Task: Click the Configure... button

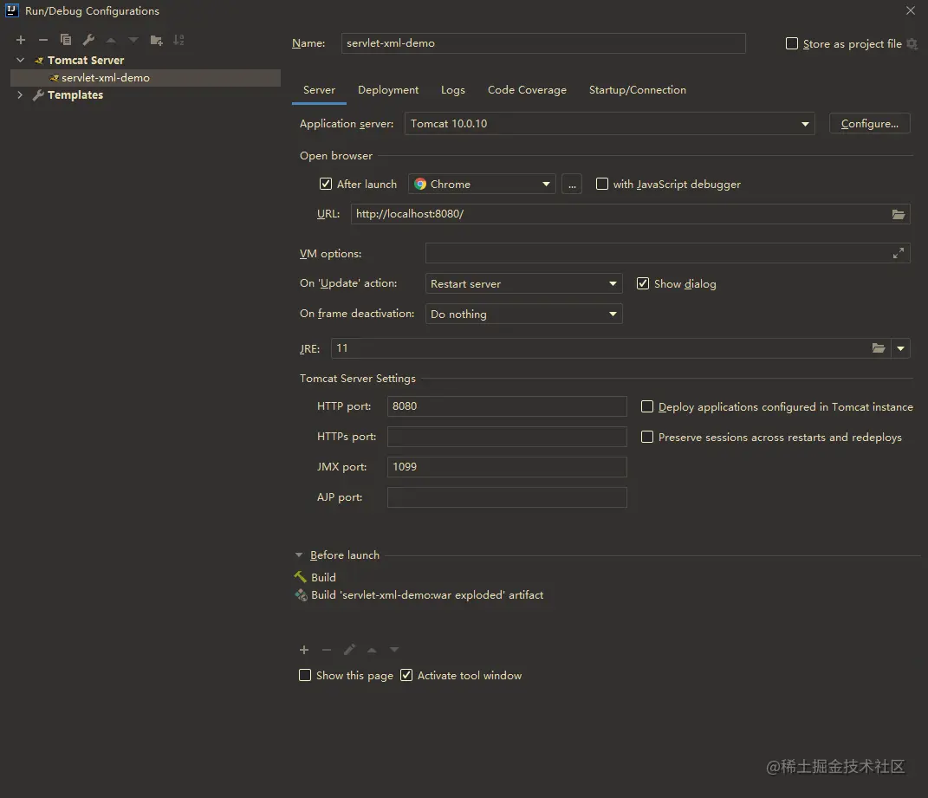Action: coord(869,124)
